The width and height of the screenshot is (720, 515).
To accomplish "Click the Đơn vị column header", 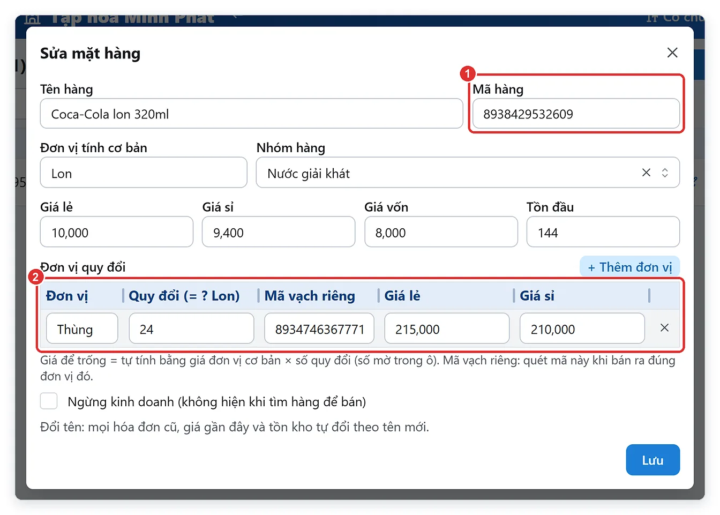I will (67, 296).
